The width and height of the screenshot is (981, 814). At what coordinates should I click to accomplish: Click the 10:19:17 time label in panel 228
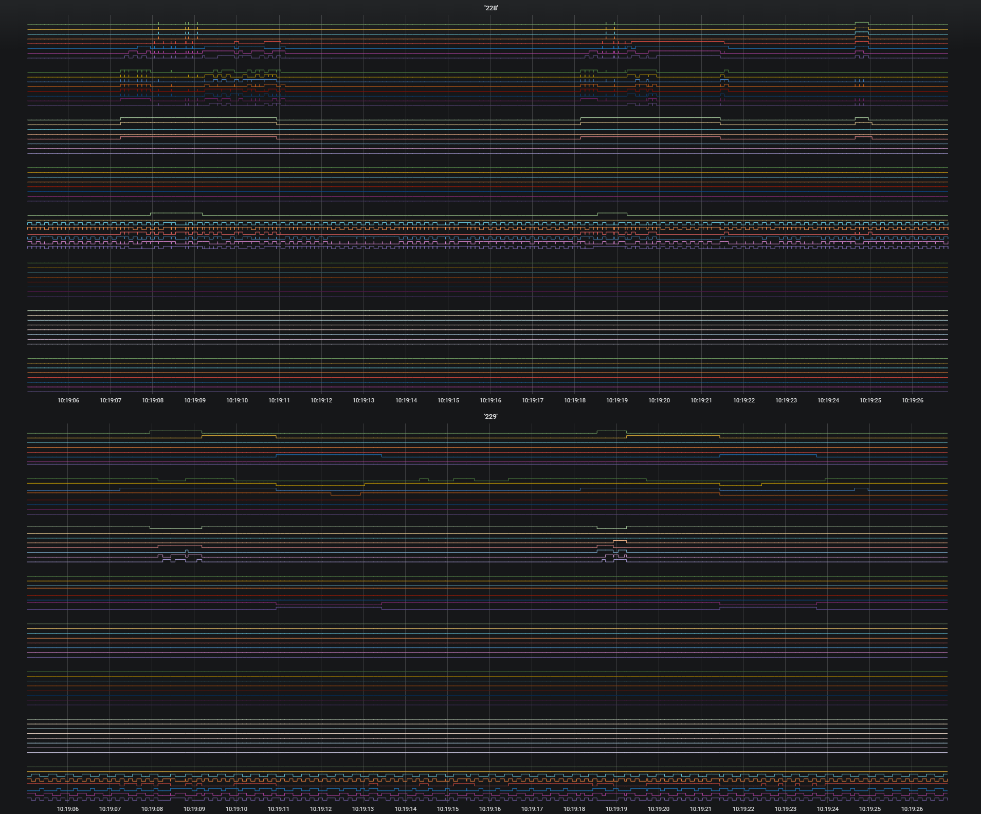pos(533,400)
